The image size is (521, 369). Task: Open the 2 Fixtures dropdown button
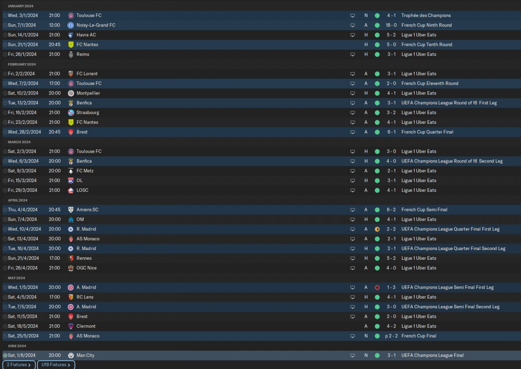19,365
